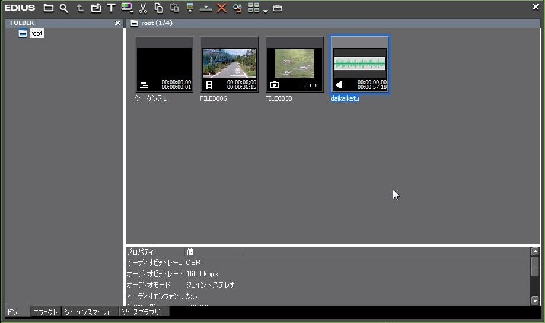The height and width of the screenshot is (323, 545).
Task: Click the FILE0006 duration timecode 00:00:36;15
Action: tap(241, 87)
